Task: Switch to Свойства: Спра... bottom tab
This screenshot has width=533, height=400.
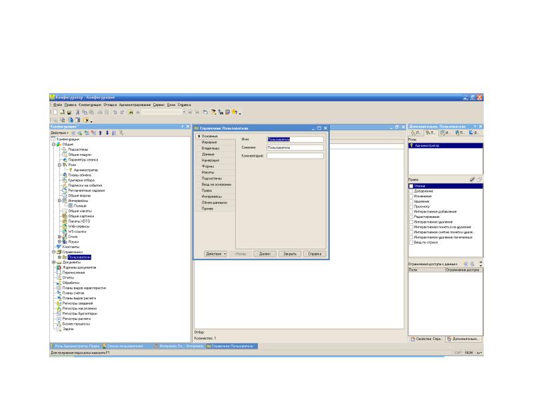Action: point(426,339)
